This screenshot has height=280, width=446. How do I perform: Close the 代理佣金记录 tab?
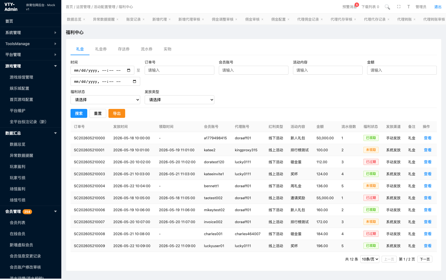[322, 19]
